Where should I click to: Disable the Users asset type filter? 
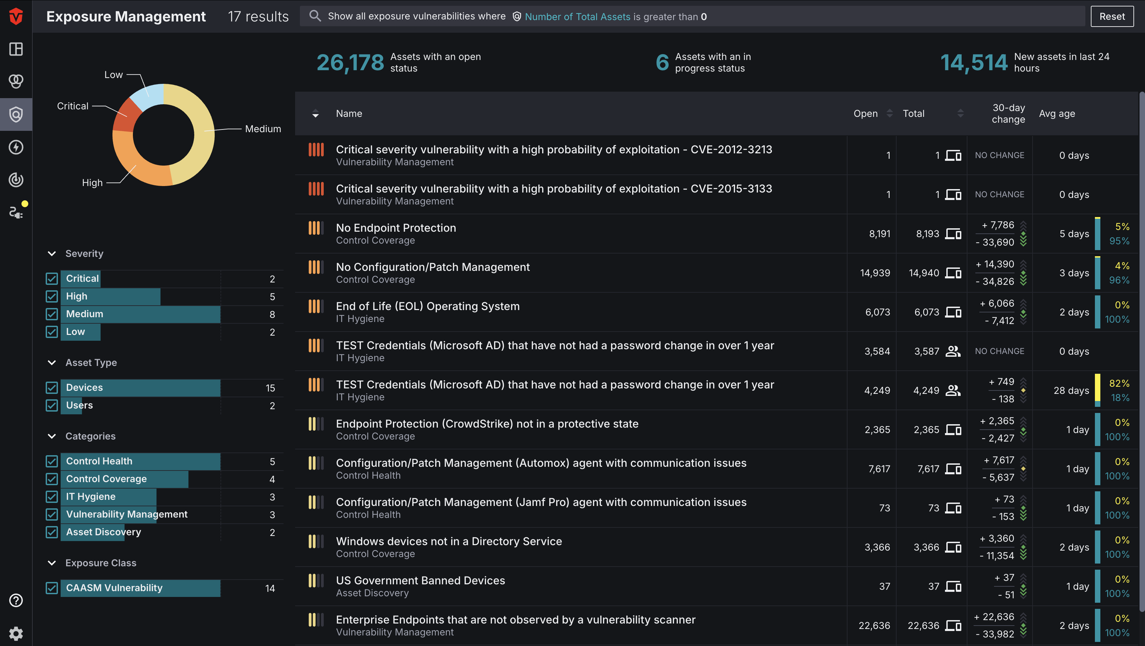coord(51,405)
